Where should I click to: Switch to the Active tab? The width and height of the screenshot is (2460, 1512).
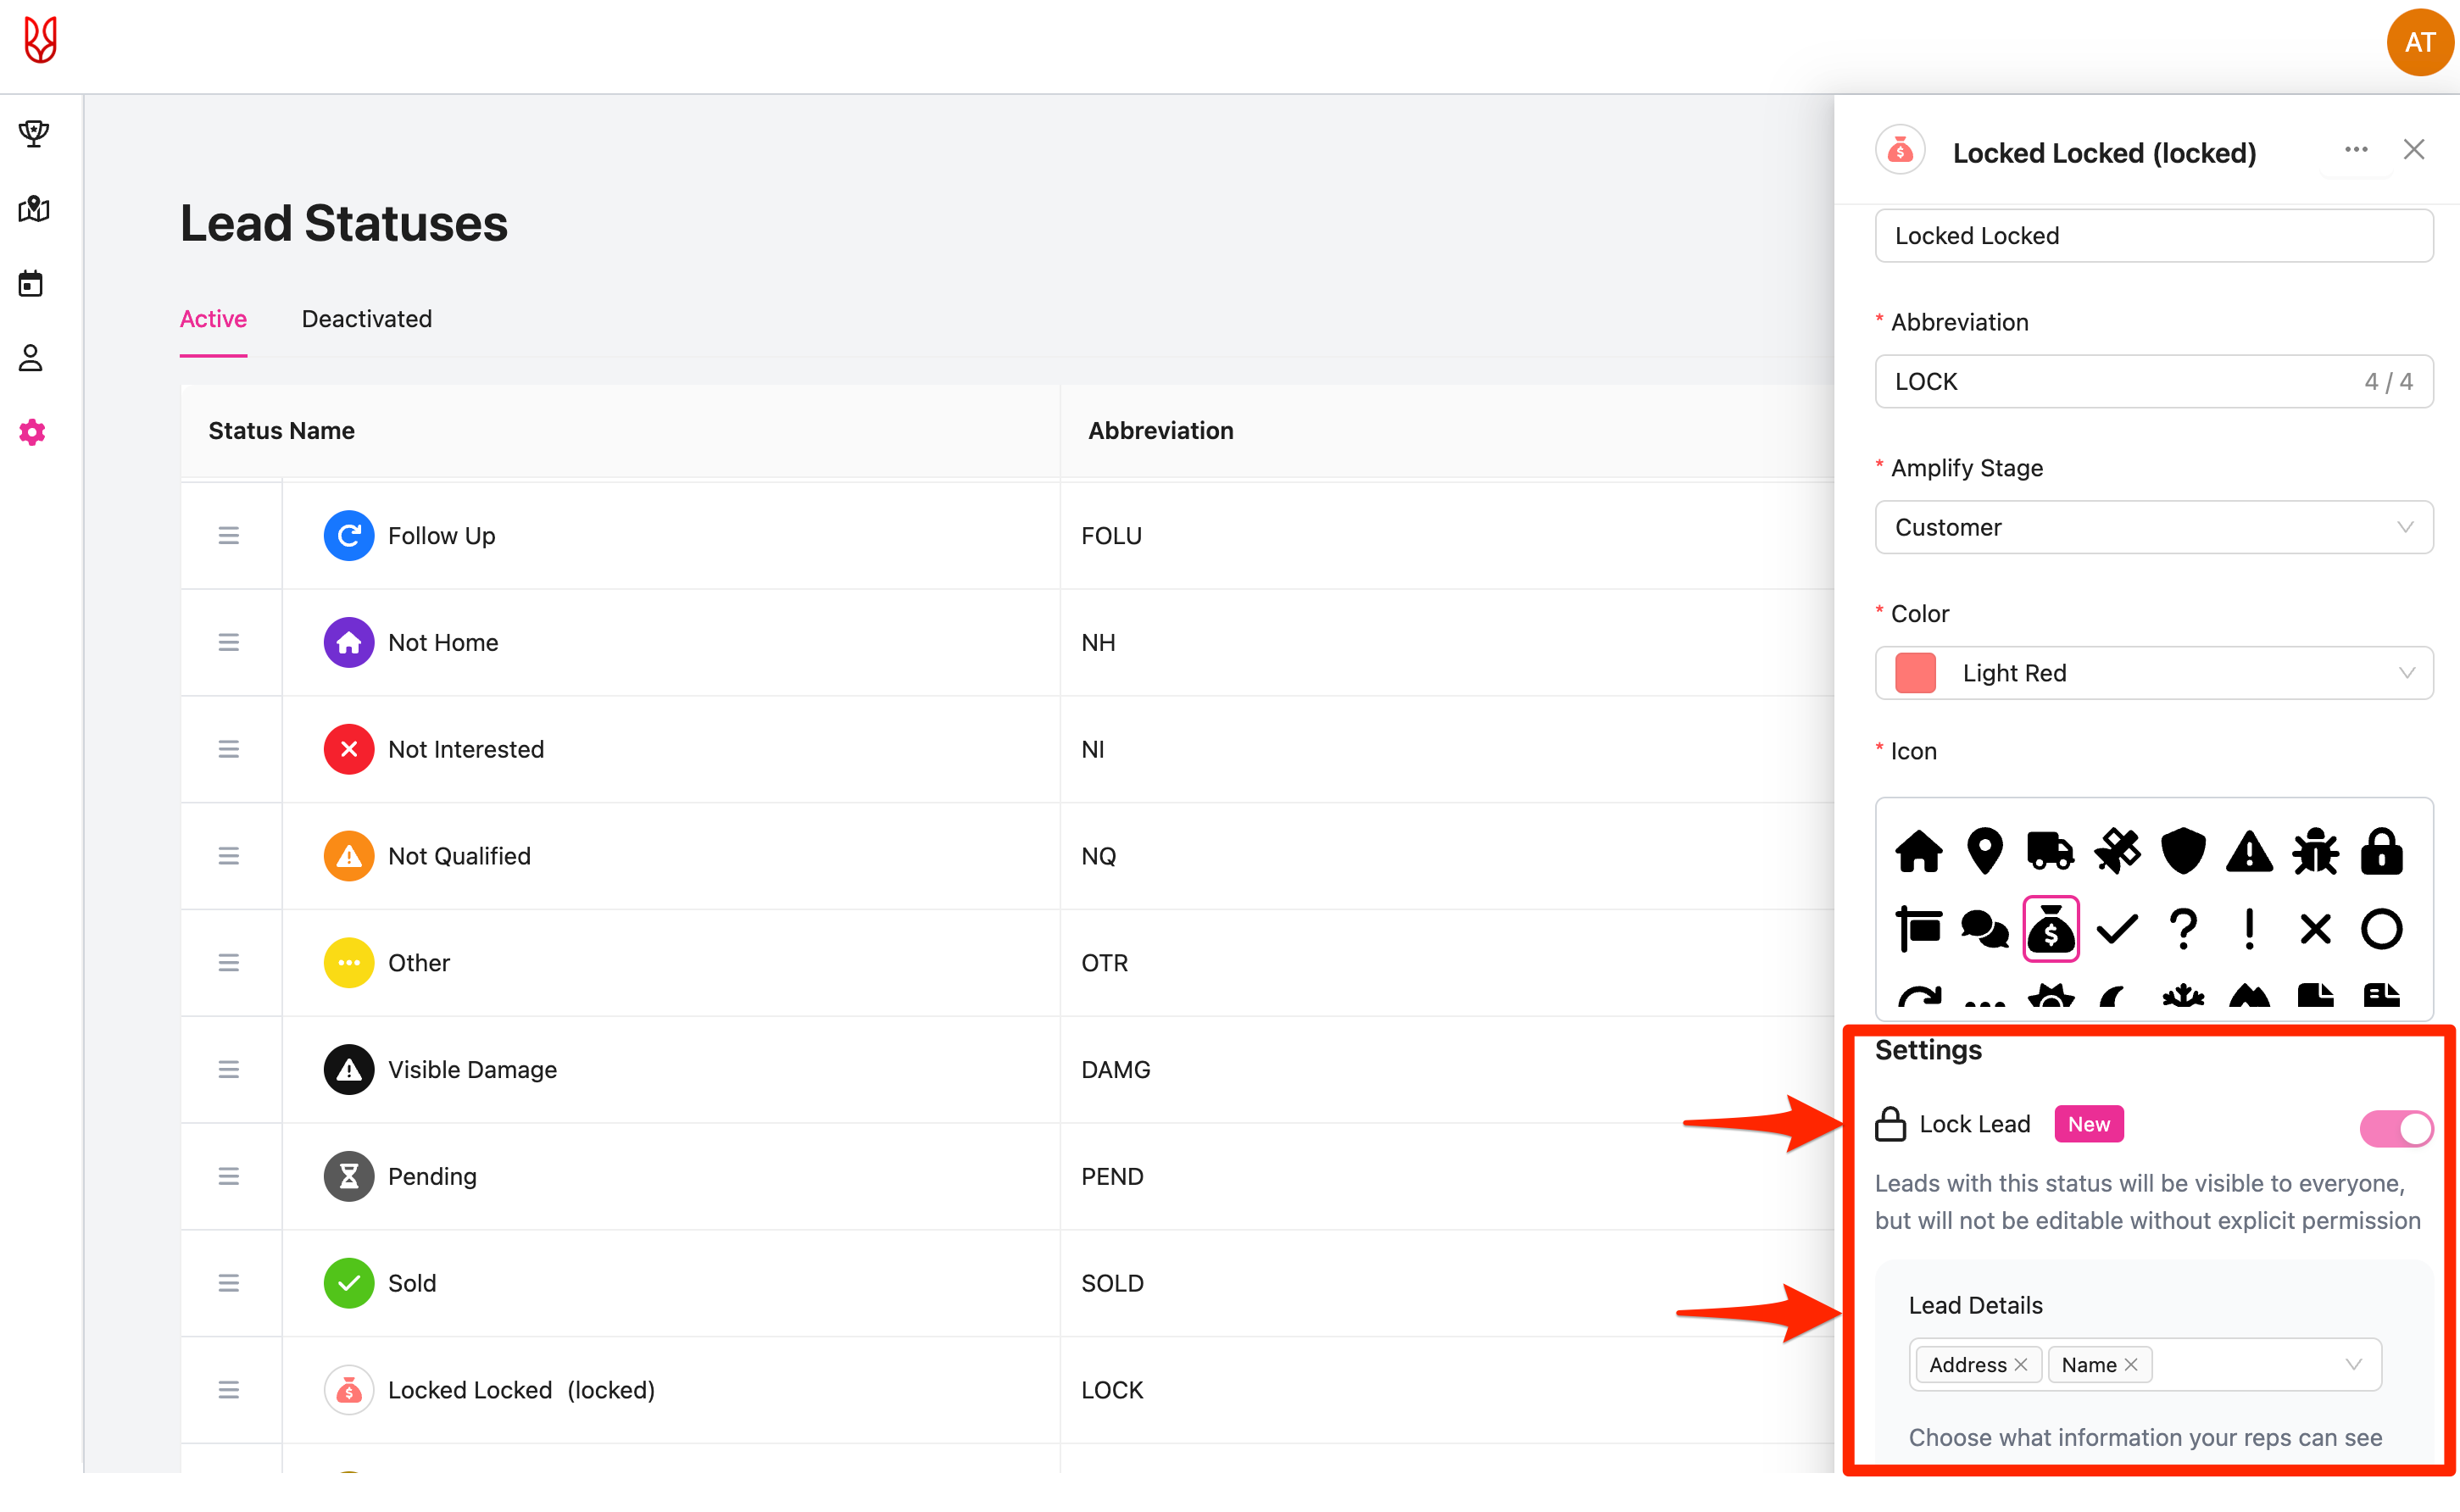(213, 319)
